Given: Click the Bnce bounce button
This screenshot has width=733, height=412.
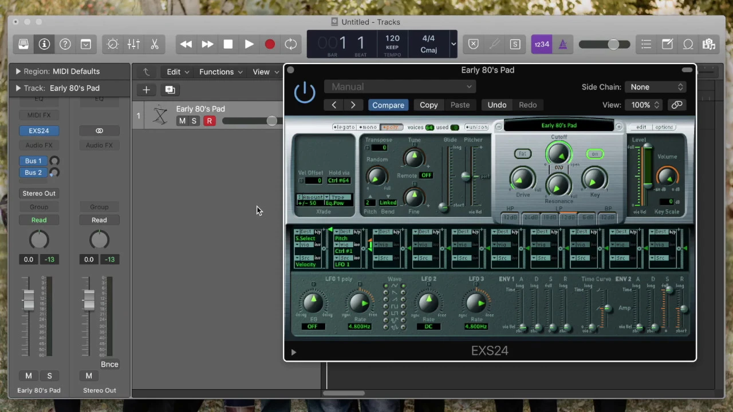Looking at the screenshot, I should pyautogui.click(x=109, y=365).
